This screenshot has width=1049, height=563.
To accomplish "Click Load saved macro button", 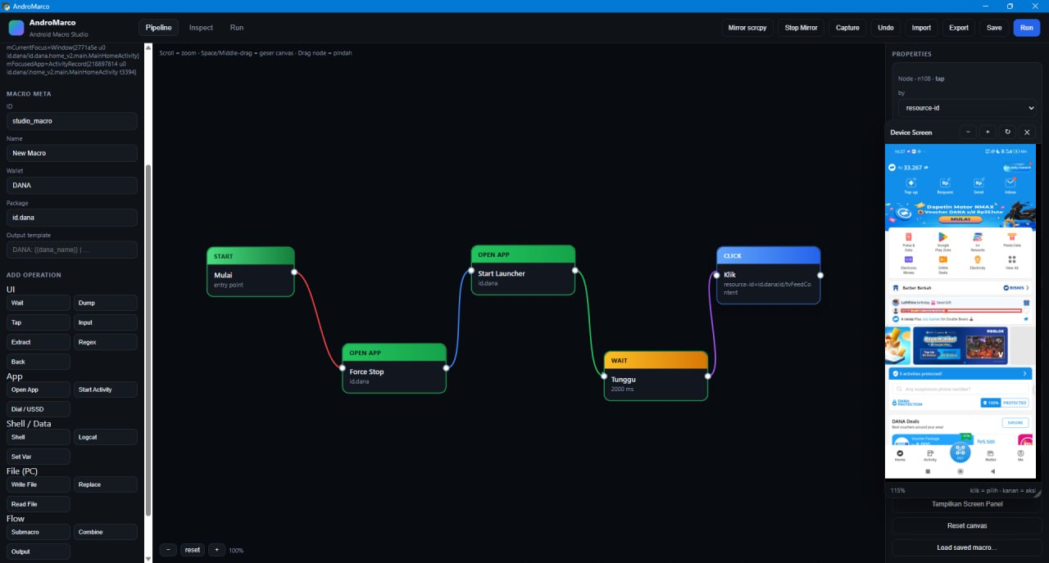I will point(967,547).
